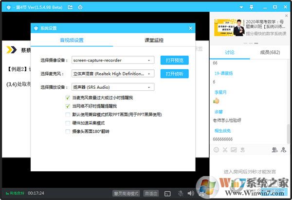Click the 网络良好 network status indicator
Screen dimensions: 292x200
pos(15,193)
